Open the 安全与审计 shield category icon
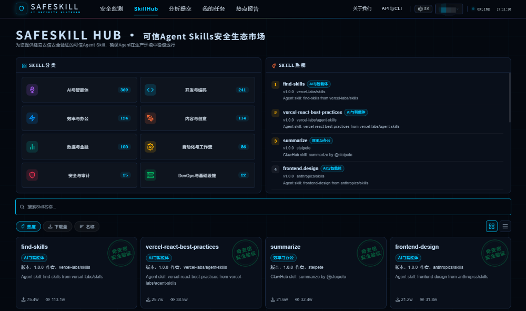 pyautogui.click(x=32, y=175)
